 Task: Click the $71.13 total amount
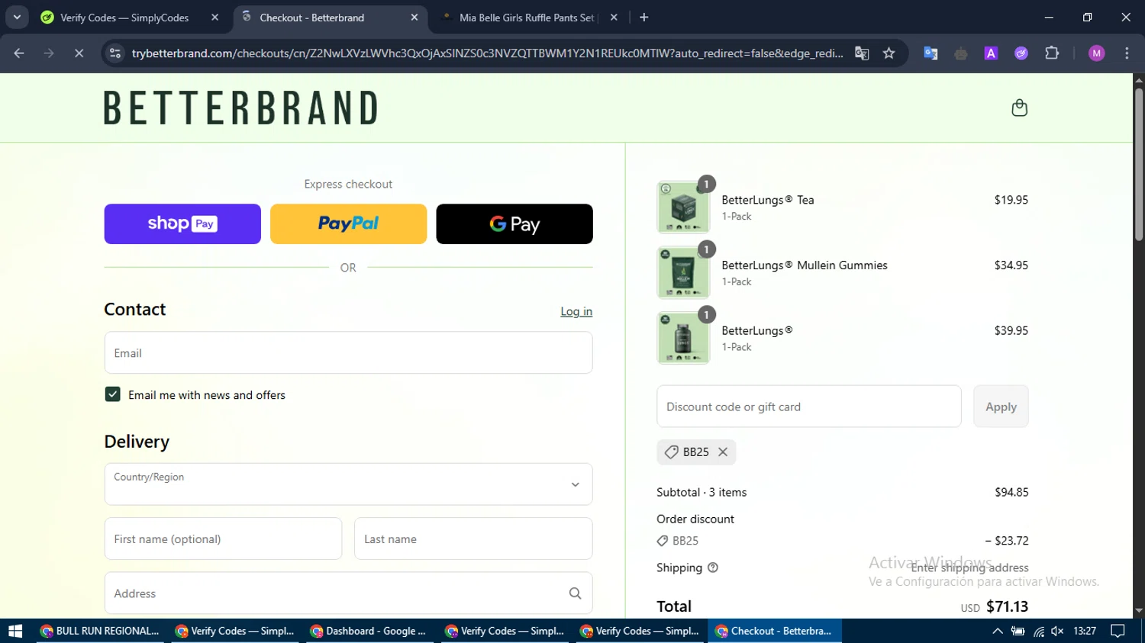tap(1007, 606)
